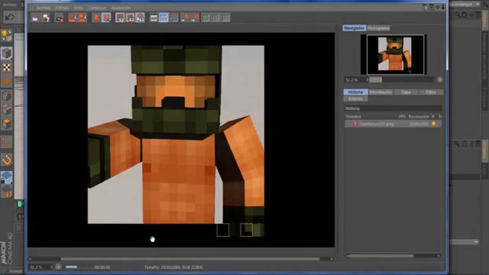
Task: Select the orange grid workplane icon
Action: pyautogui.click(x=6, y=81)
